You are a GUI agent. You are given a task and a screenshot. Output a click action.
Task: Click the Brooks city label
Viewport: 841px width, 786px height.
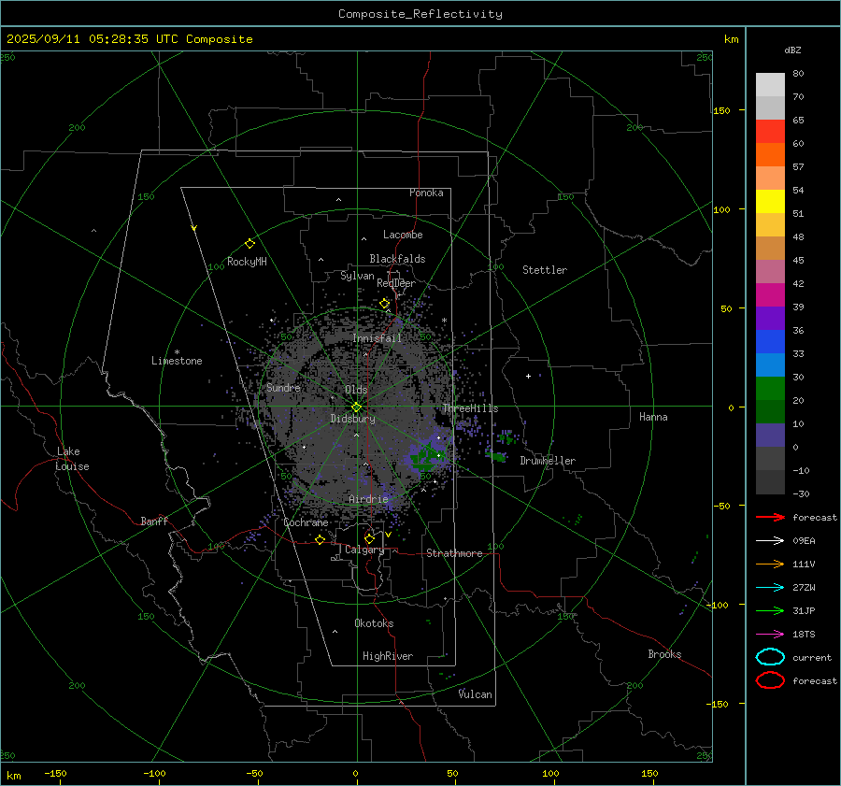pos(664,654)
